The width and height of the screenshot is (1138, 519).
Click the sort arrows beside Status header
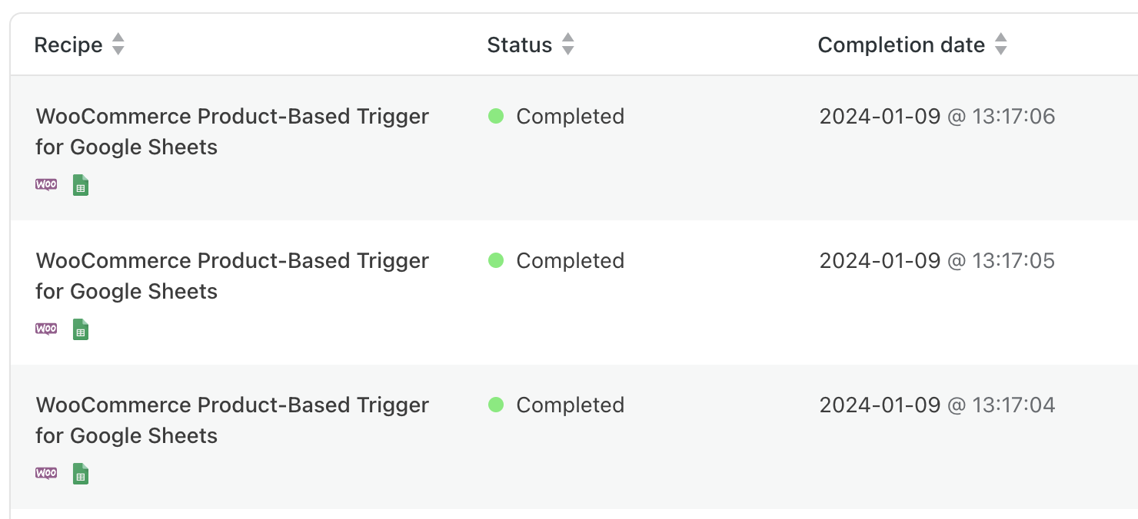tap(567, 45)
